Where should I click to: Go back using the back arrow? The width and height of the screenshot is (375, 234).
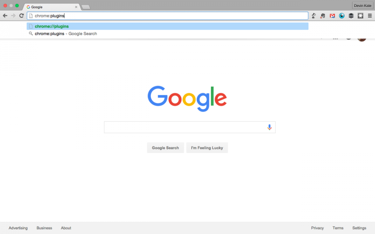click(x=5, y=16)
